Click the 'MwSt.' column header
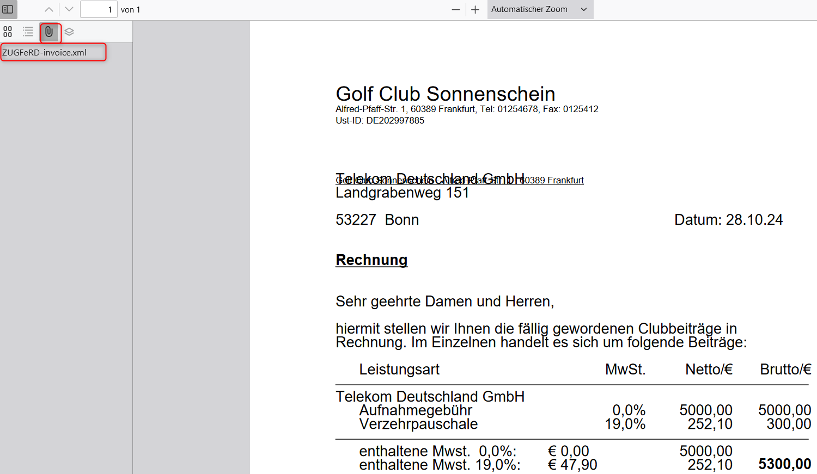817x474 pixels. click(625, 370)
